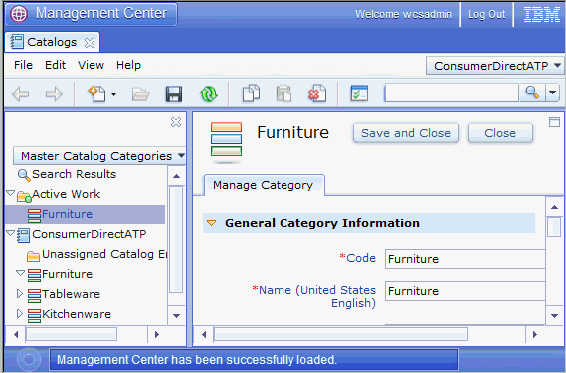
Task: Click properties pane scroll up arrow
Action: (554, 207)
